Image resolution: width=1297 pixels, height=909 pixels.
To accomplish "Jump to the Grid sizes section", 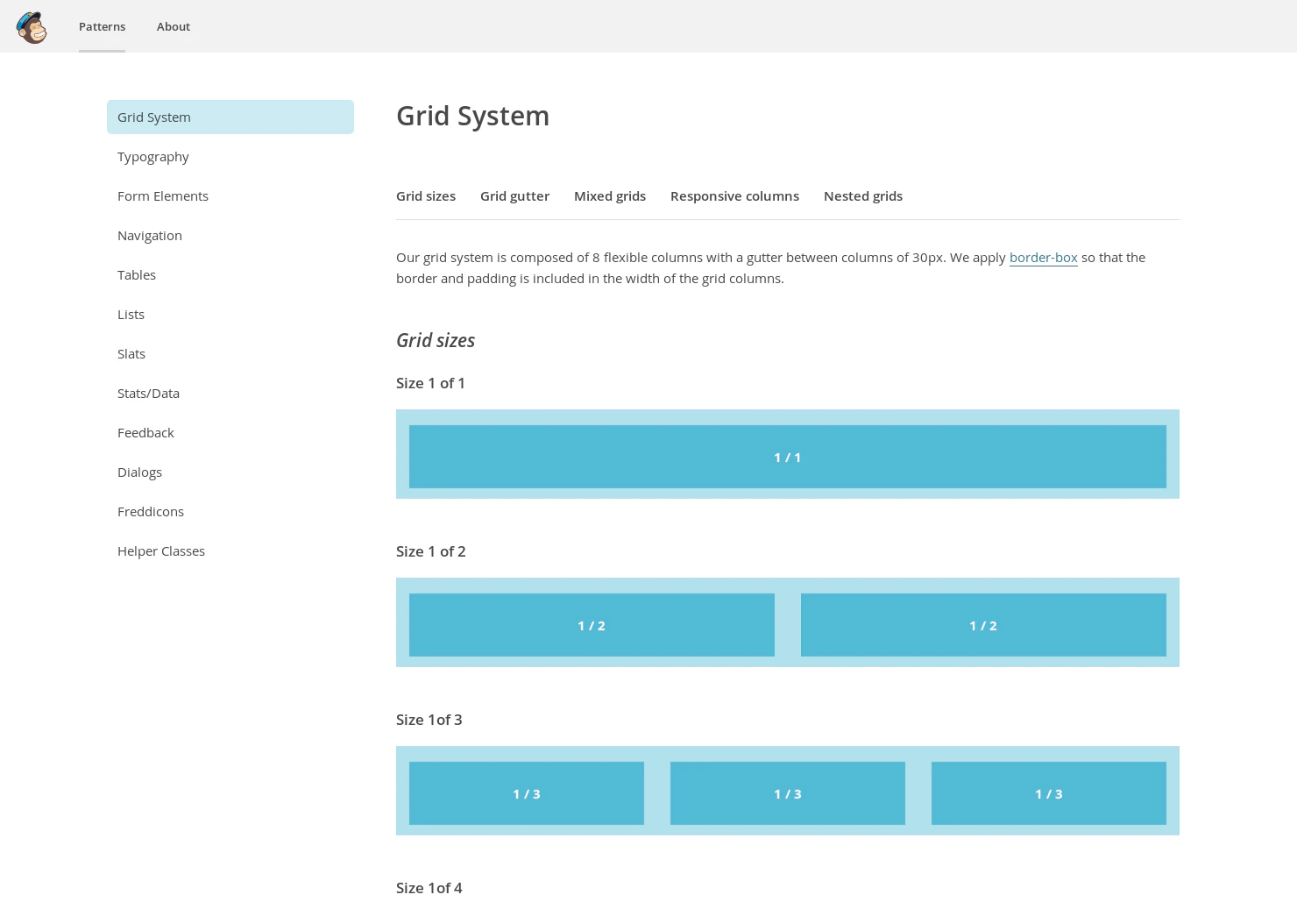I will (x=426, y=195).
